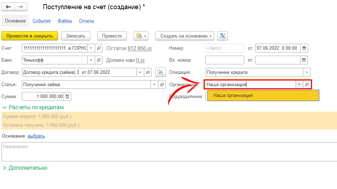Click calculator icon in Сумма field
This screenshot has height=189, width=337.
pos(67,96)
